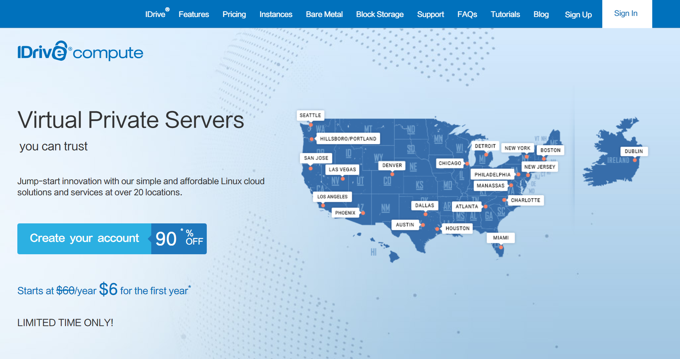This screenshot has height=359, width=680.
Task: Select the Seattle location label
Action: [310, 115]
